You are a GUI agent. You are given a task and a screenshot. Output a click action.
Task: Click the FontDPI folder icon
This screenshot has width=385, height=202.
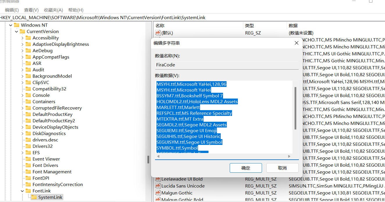pyautogui.click(x=28, y=178)
